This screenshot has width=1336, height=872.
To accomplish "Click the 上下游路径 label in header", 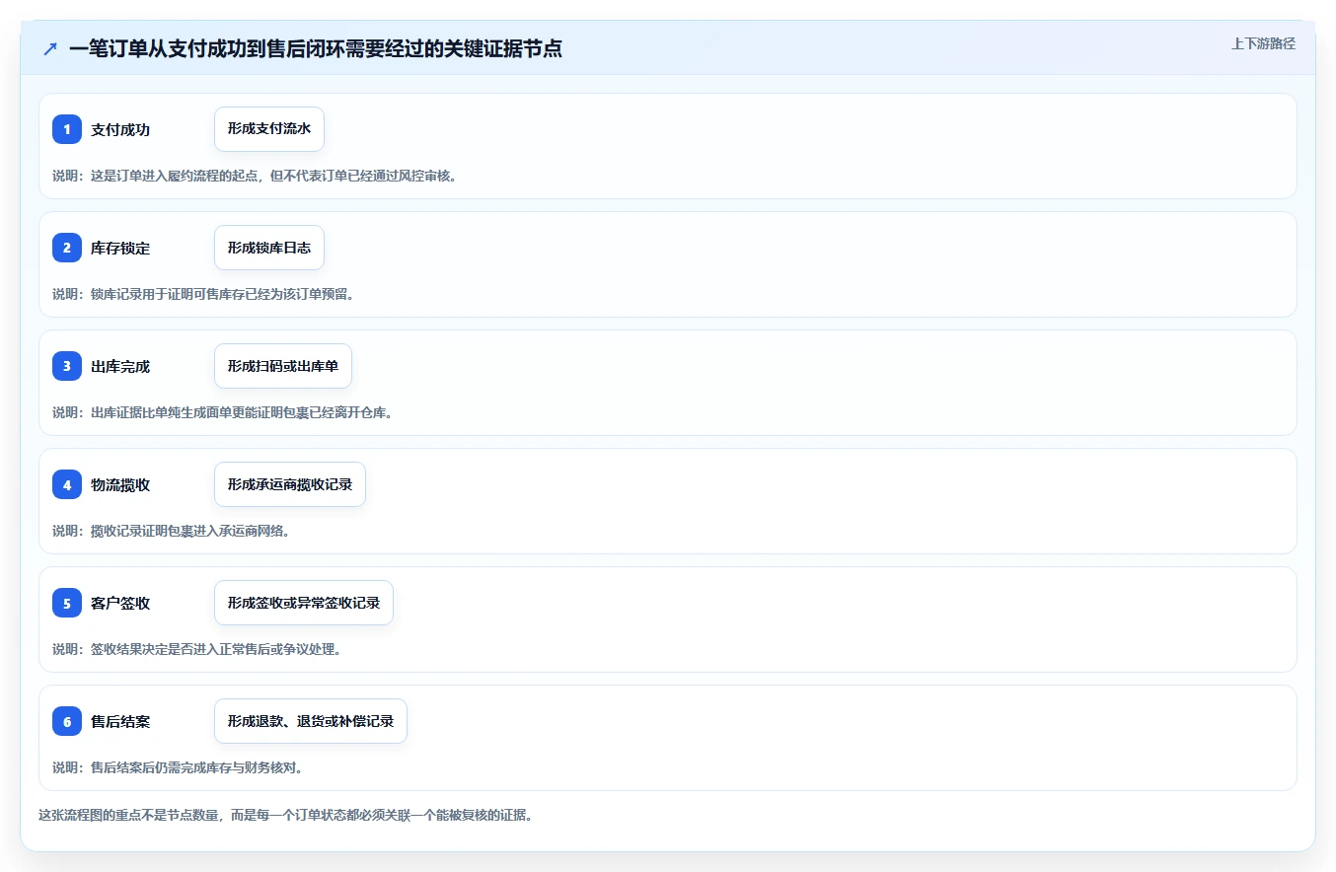I will point(1263,43).
